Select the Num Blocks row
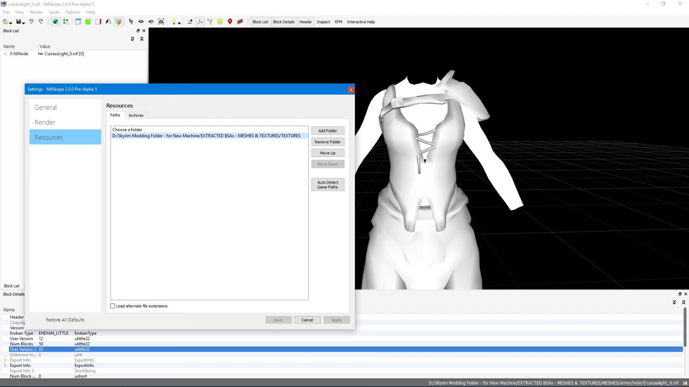Image resolution: width=689 pixels, height=387 pixels. pyautogui.click(x=345, y=344)
